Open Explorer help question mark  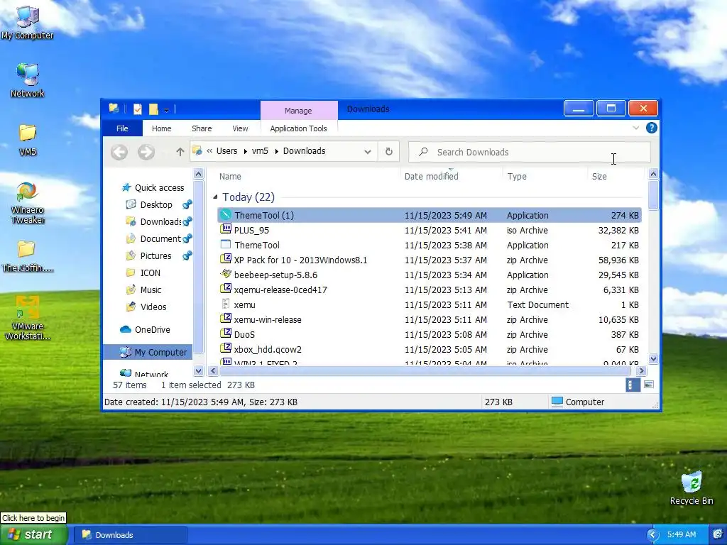[x=652, y=128]
